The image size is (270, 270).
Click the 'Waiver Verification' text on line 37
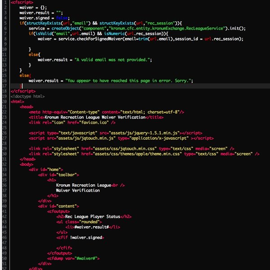tap(78, 191)
